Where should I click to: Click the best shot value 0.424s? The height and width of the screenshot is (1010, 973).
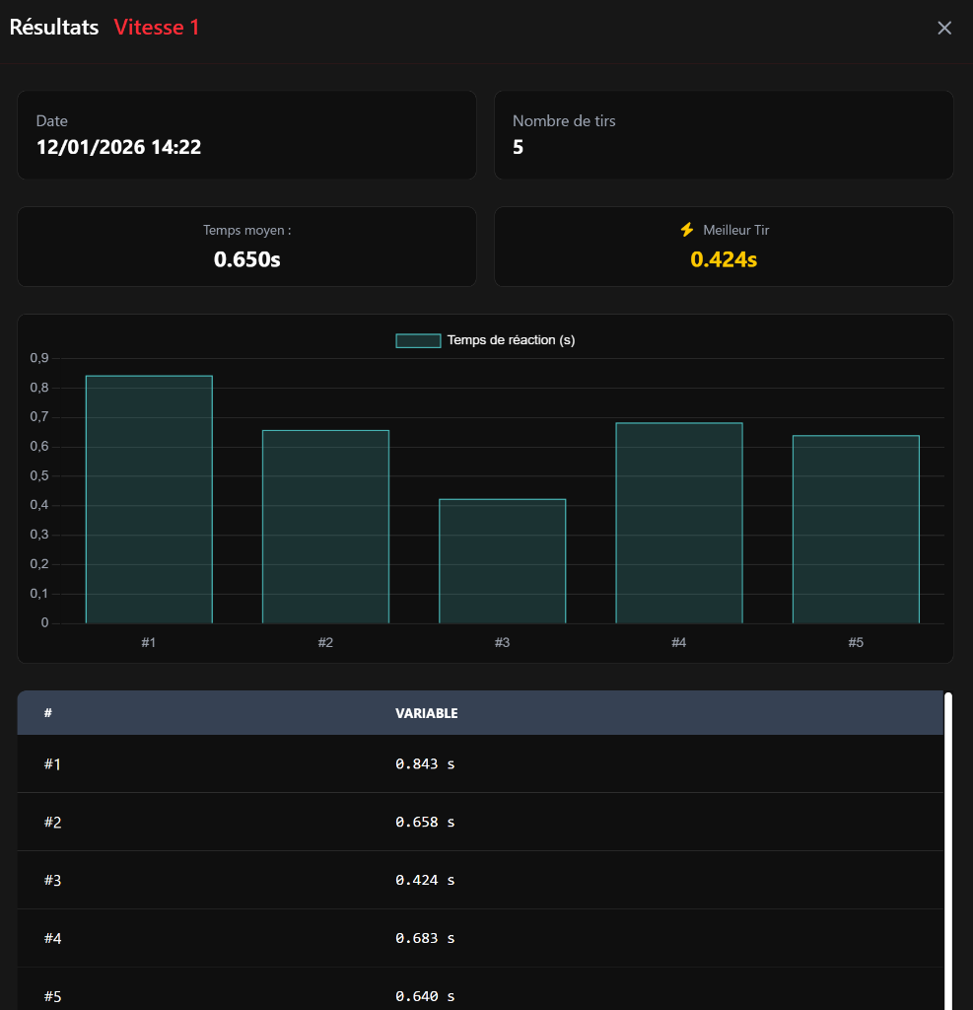coord(724,259)
